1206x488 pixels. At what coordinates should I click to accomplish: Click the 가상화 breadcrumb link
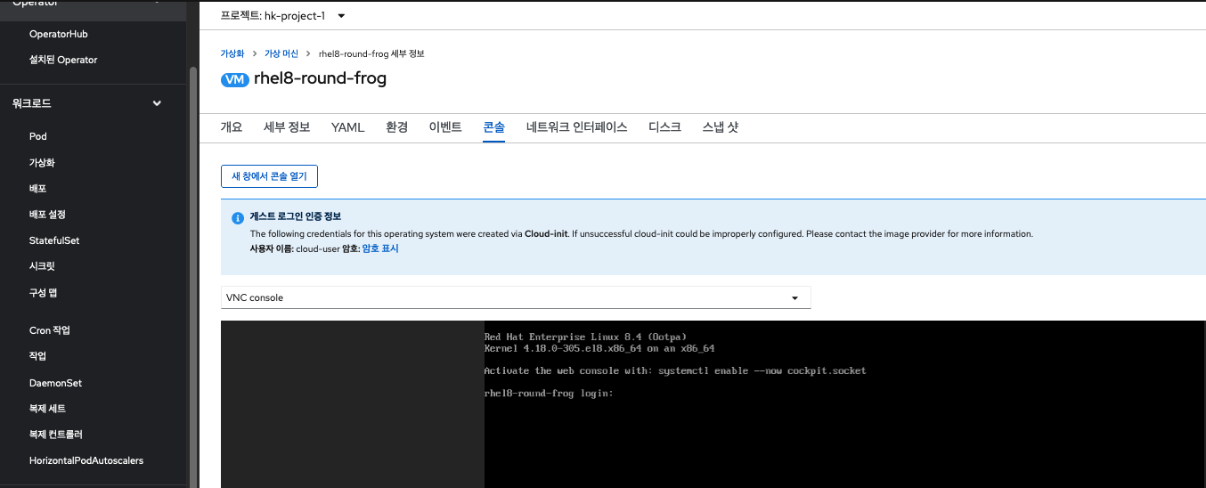232,53
